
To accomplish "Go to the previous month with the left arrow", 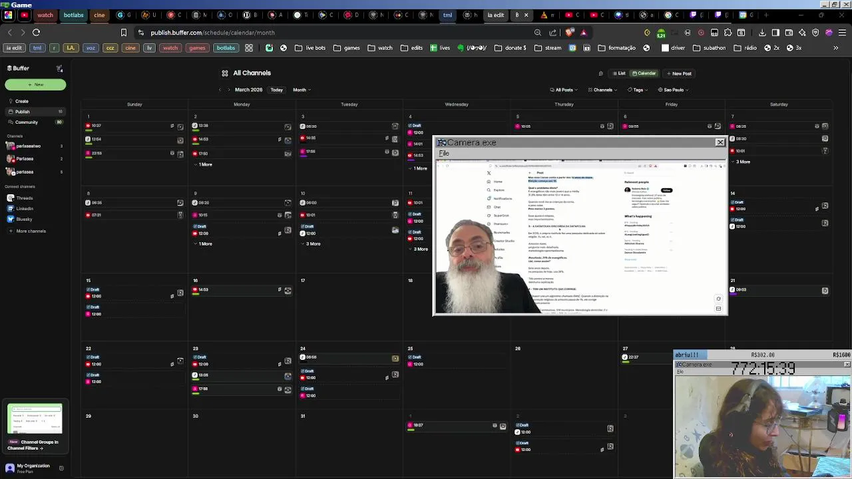I will pyautogui.click(x=220, y=90).
